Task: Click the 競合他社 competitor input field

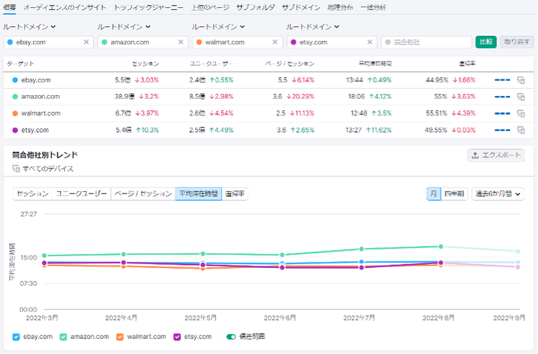Action: click(x=426, y=42)
